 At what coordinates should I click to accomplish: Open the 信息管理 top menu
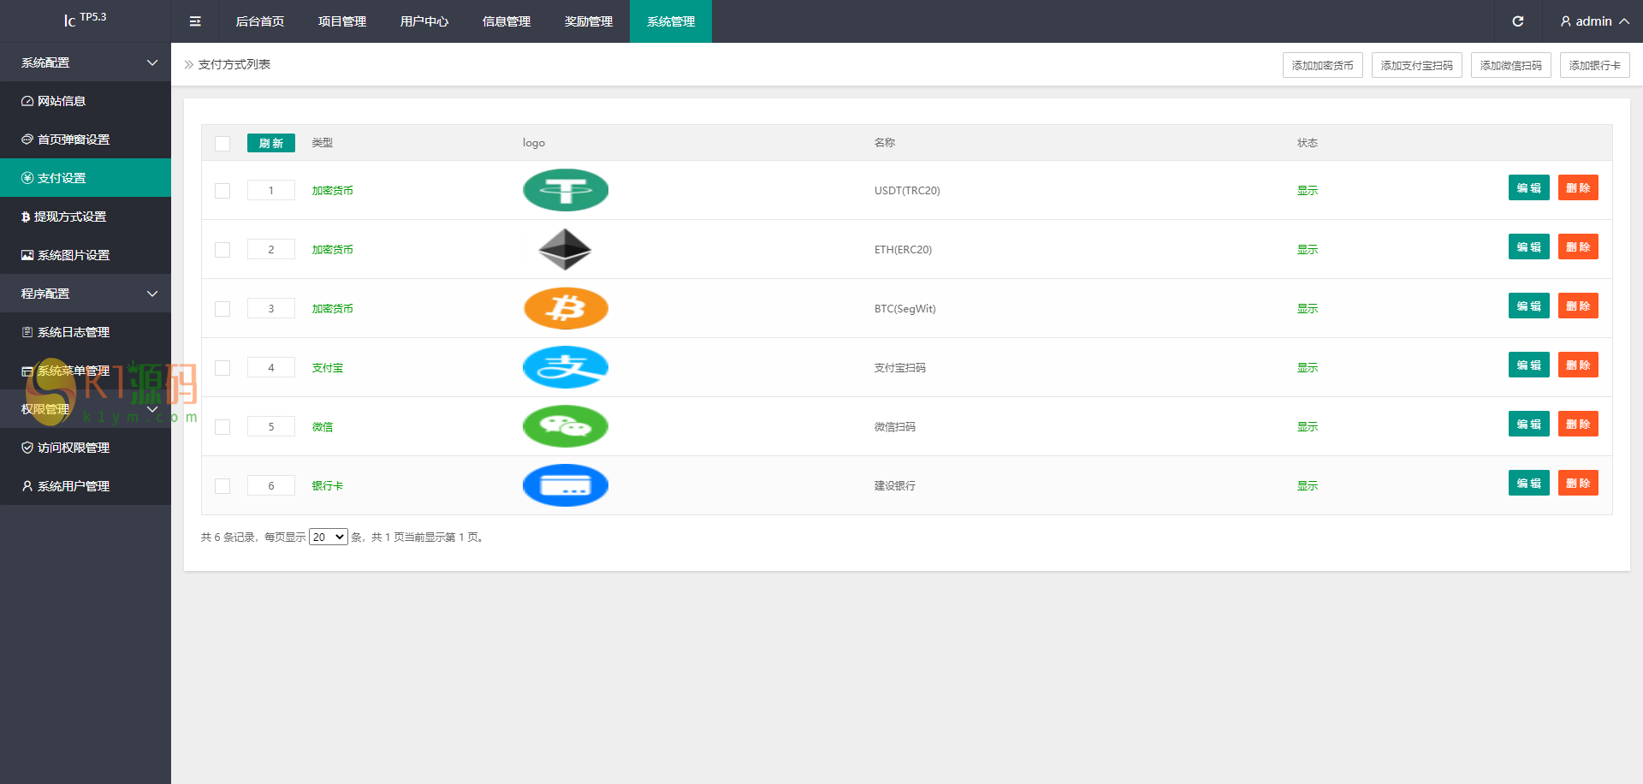pos(507,21)
